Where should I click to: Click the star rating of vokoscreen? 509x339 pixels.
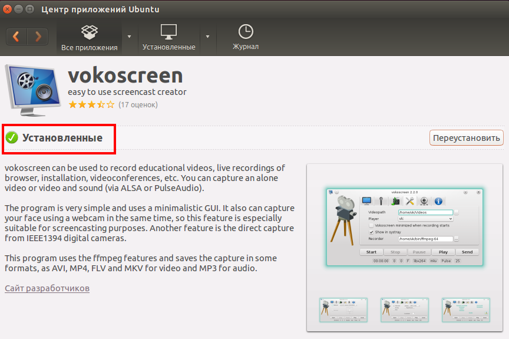[91, 104]
